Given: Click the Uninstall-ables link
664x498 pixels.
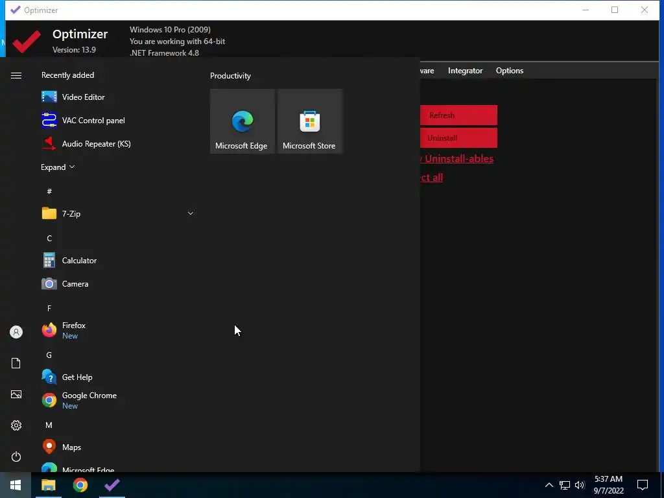Looking at the screenshot, I should (457, 159).
